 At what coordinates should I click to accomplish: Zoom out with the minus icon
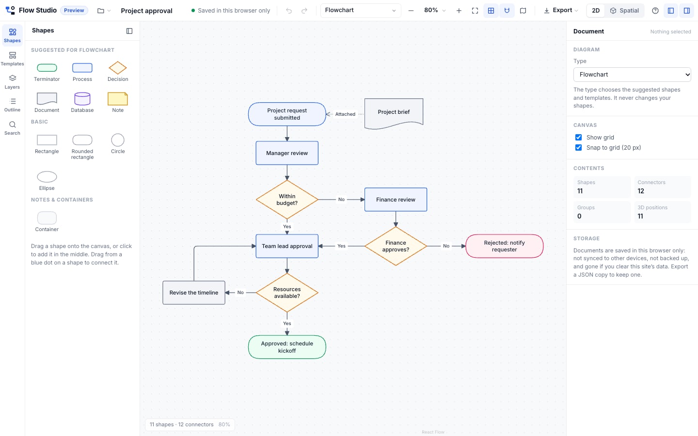[411, 11]
